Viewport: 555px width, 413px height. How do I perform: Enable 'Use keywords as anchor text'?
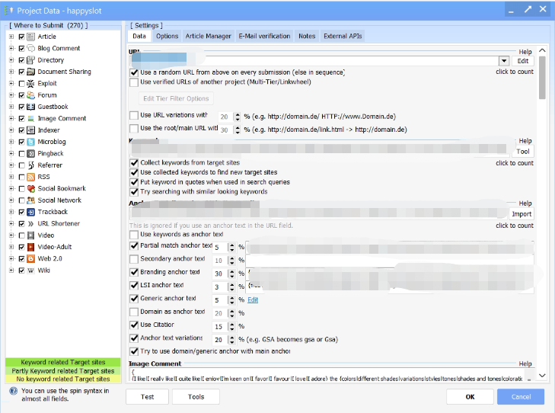(x=134, y=235)
